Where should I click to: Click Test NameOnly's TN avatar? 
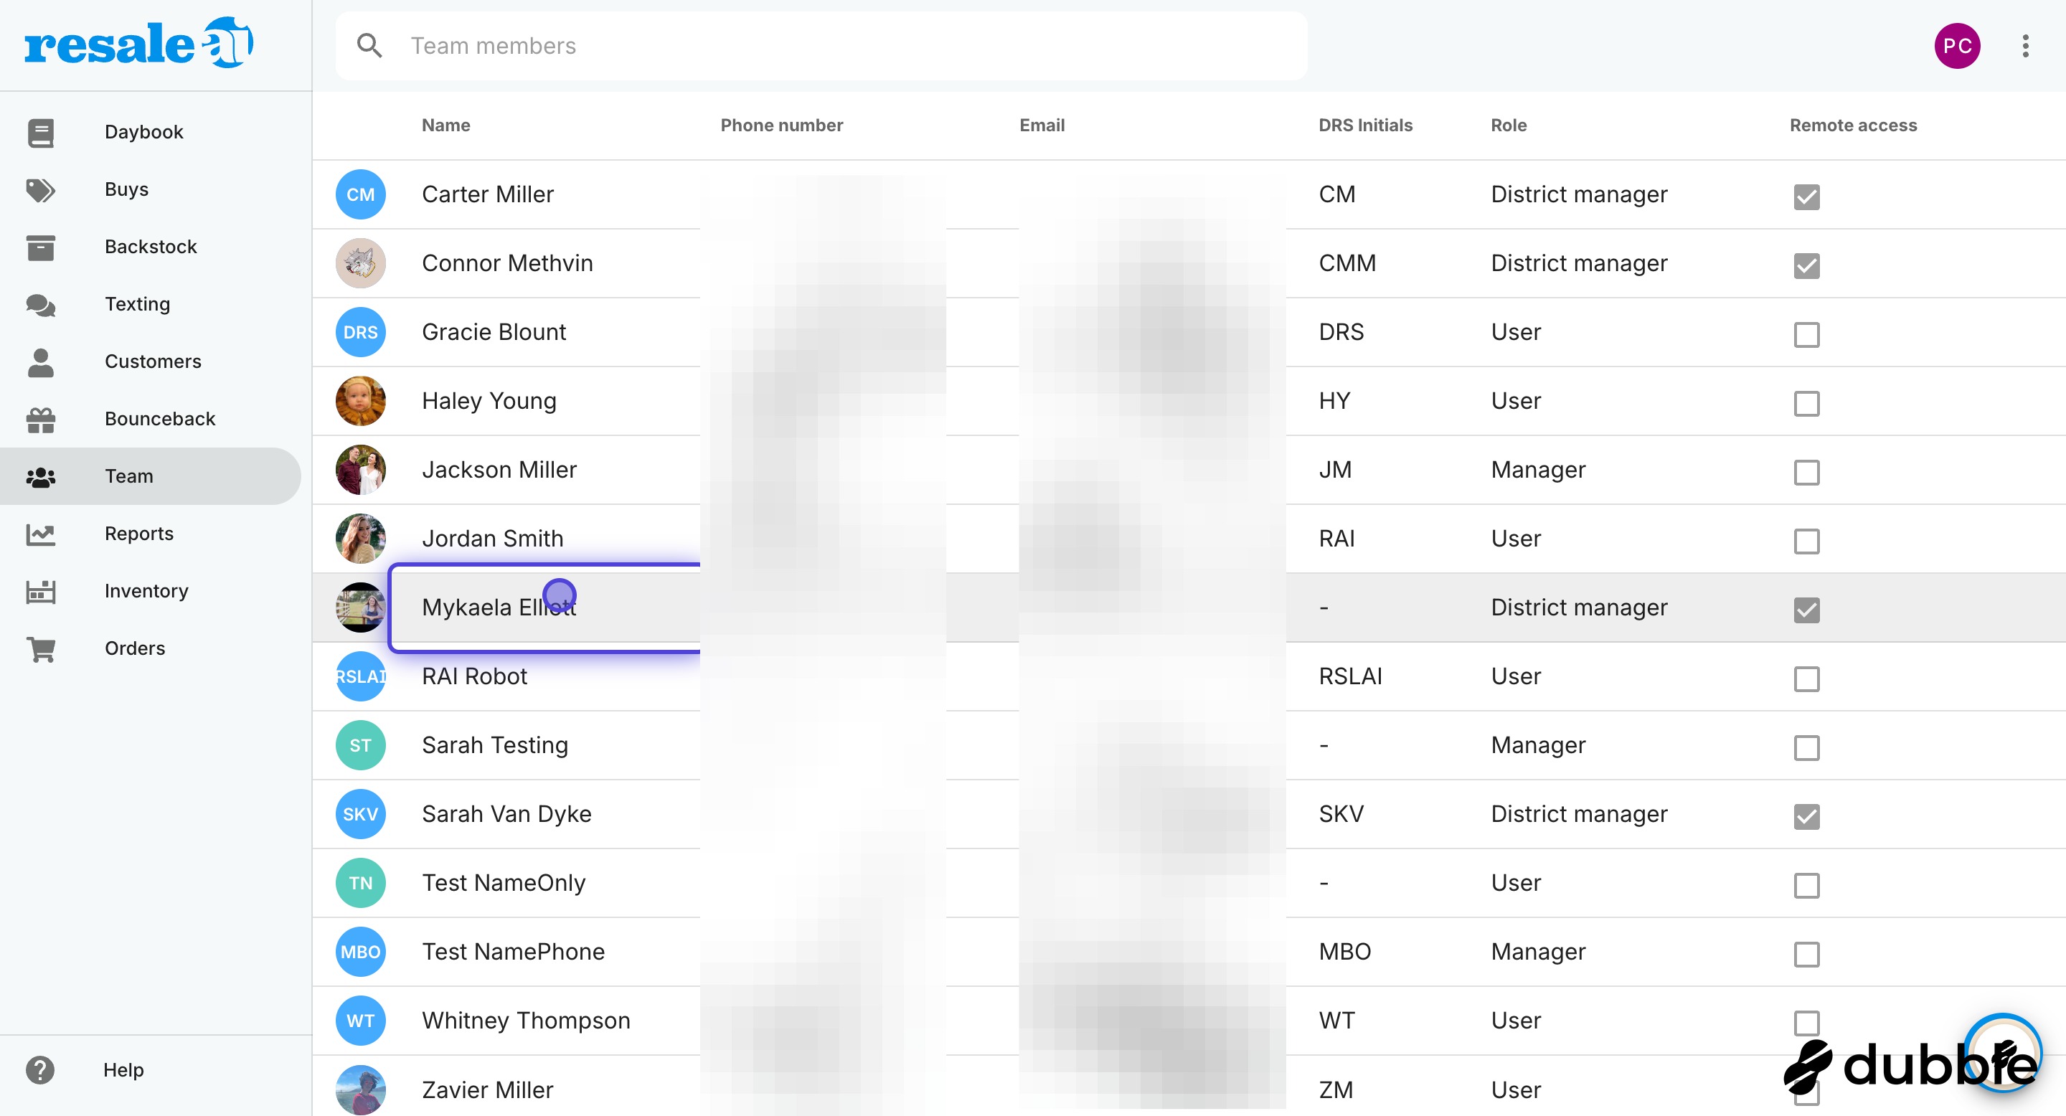pyautogui.click(x=360, y=884)
